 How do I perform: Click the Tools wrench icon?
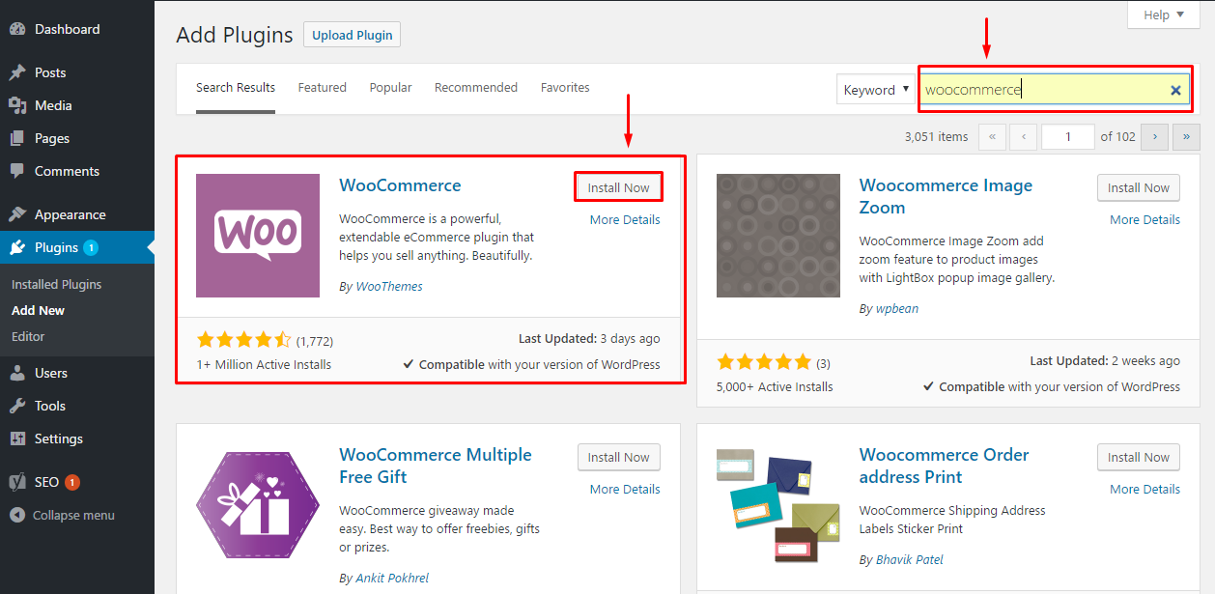(17, 406)
